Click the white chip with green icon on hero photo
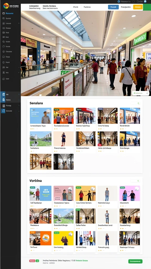 click(141, 93)
